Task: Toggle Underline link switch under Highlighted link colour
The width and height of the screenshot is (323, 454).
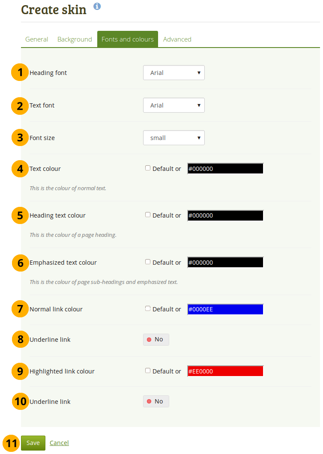Action: click(x=156, y=401)
